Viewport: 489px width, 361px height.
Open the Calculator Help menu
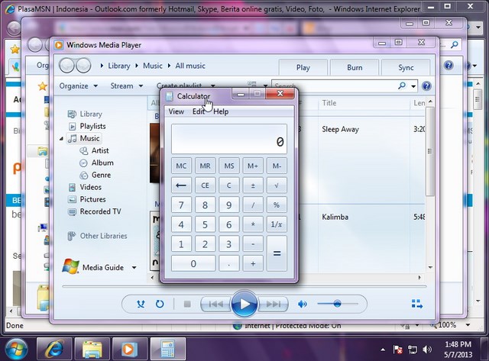tap(221, 111)
